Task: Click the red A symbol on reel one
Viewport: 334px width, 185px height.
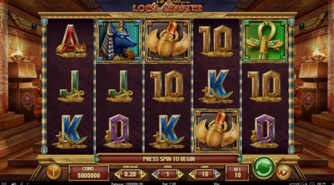Action: (71, 41)
